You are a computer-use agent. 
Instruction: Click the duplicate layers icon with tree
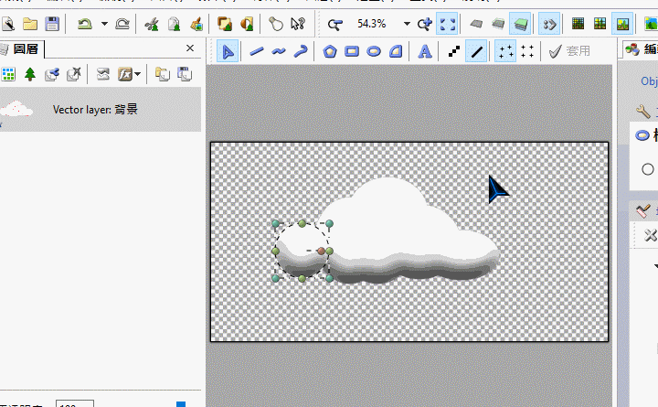pyautogui.click(x=225, y=24)
